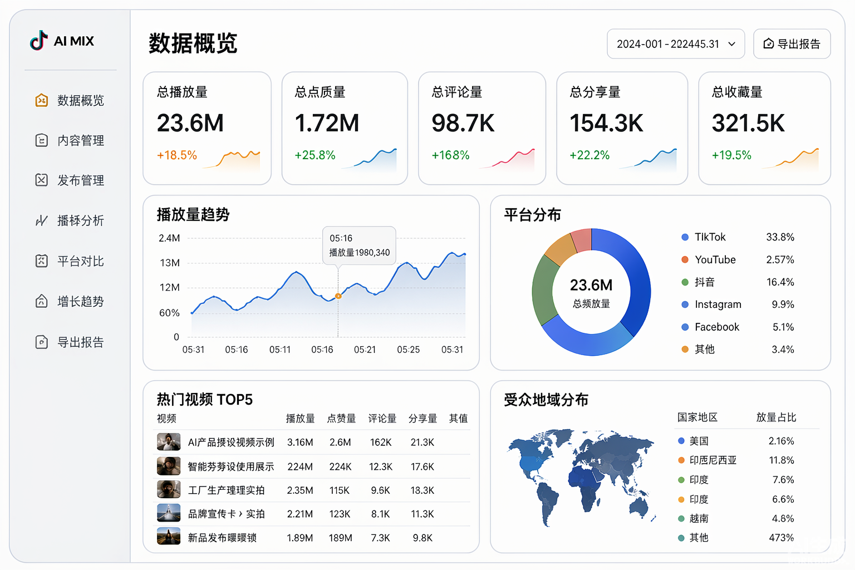Screen dimensions: 855x570
Task: Click the top-right 导出报告 button
Action: tap(792, 44)
